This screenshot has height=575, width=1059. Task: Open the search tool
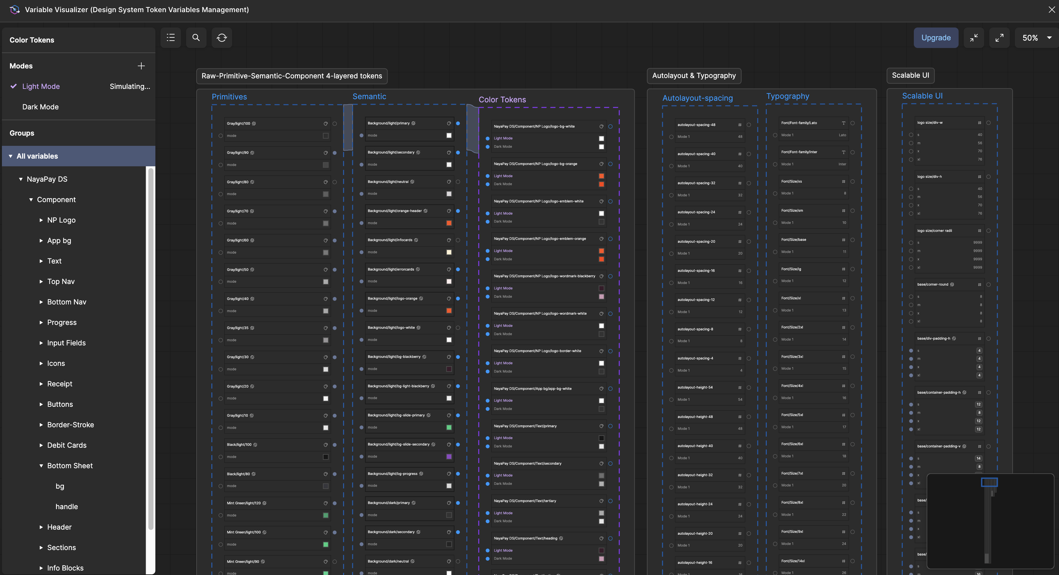pyautogui.click(x=196, y=38)
